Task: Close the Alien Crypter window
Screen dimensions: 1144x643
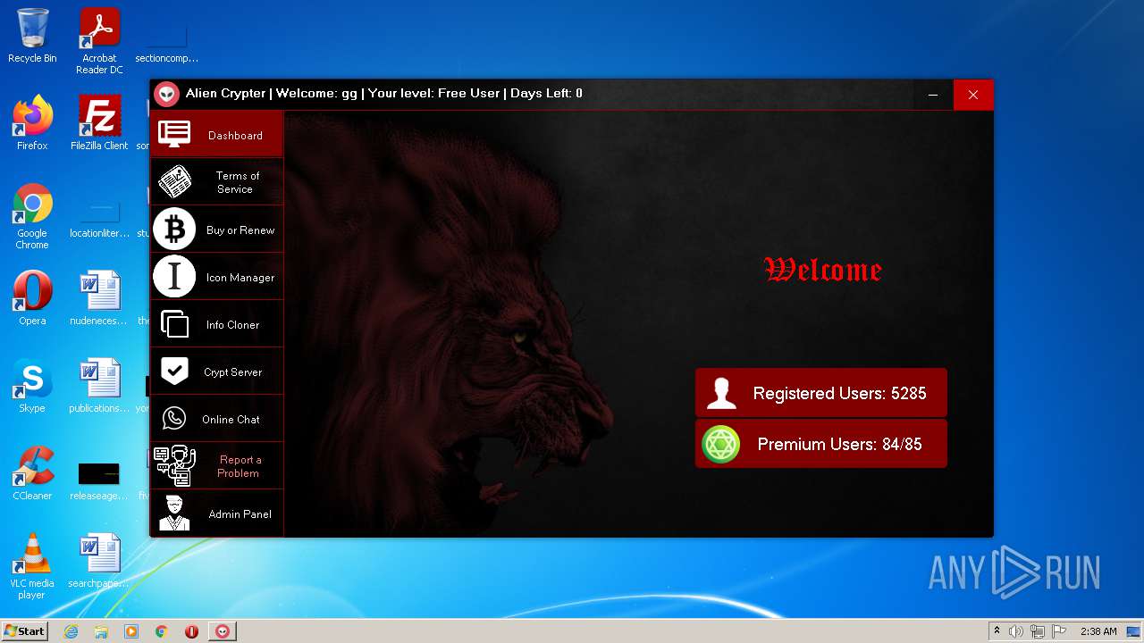Action: point(973,95)
